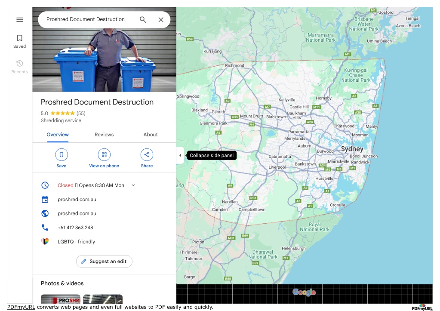Switch to the Overview tab
Viewport: 440px width, 311px height.
coord(58,135)
